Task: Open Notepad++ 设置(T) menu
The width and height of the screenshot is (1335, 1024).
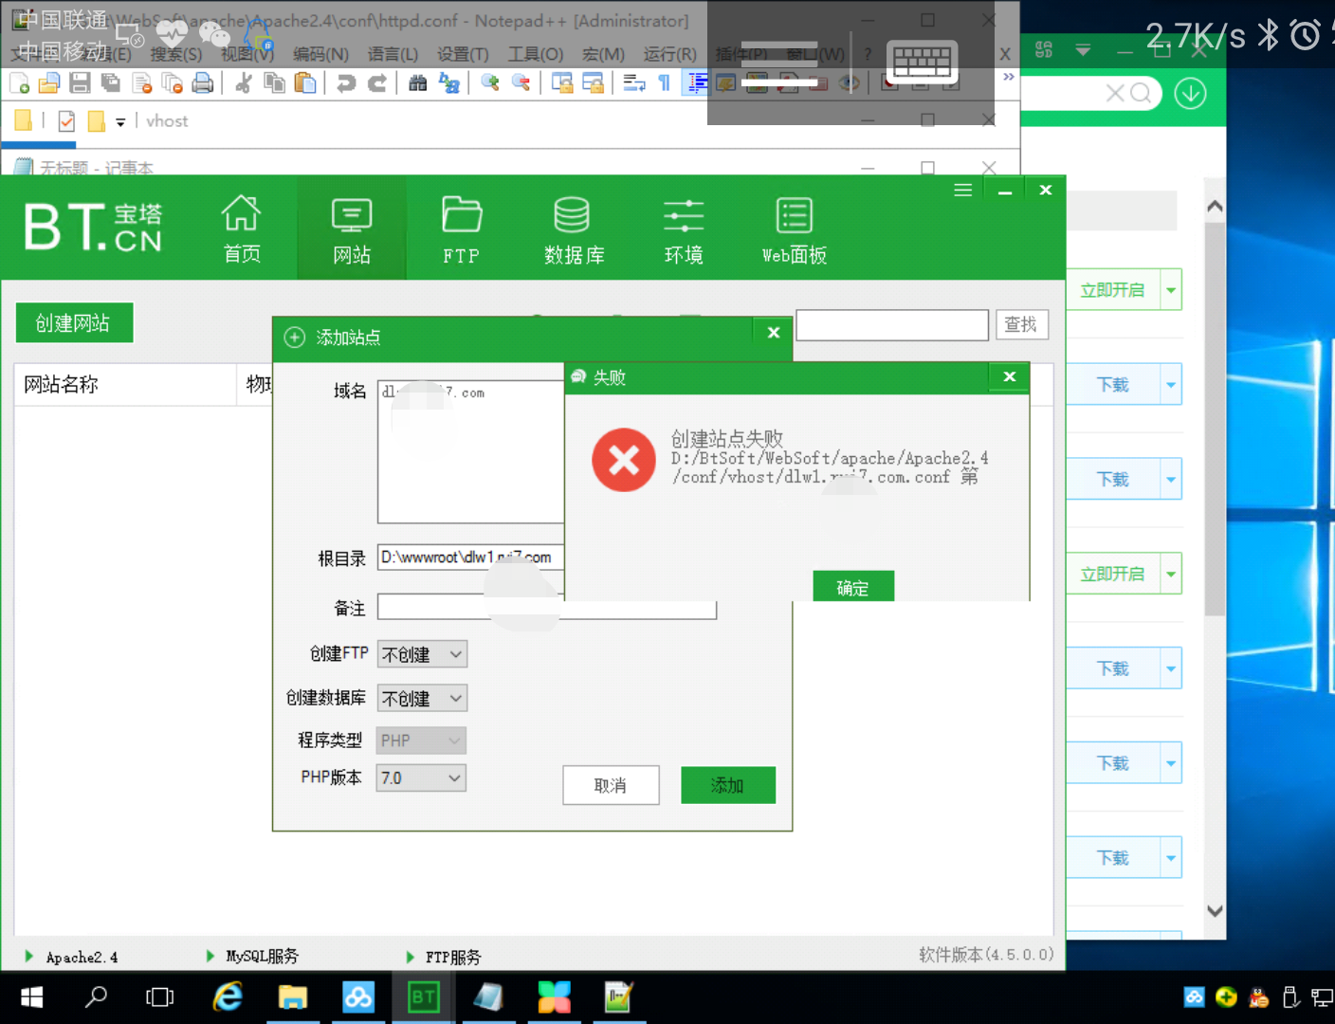Action: pyautogui.click(x=463, y=54)
